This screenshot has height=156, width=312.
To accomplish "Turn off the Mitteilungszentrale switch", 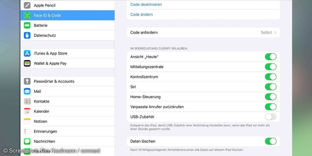I will (x=271, y=67).
